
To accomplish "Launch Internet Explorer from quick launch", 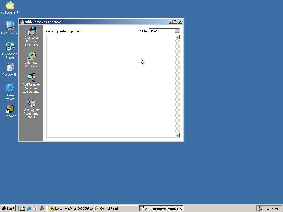I will click(29, 208).
